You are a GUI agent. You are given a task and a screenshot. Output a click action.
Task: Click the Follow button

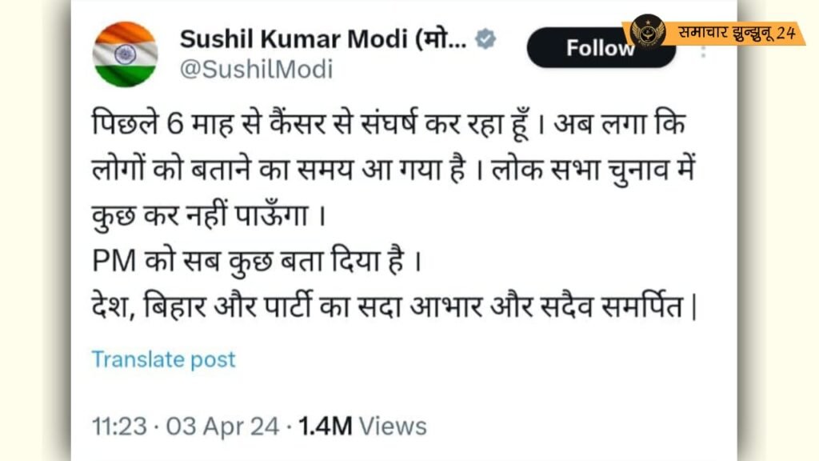[x=601, y=48]
